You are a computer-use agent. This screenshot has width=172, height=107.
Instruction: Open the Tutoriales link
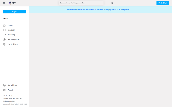[x=90, y=9]
